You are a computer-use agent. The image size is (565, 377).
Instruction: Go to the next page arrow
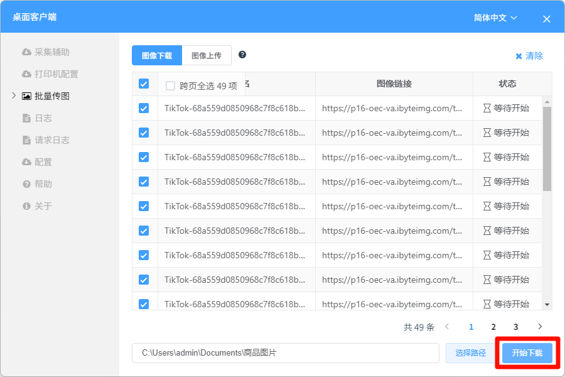tap(540, 327)
